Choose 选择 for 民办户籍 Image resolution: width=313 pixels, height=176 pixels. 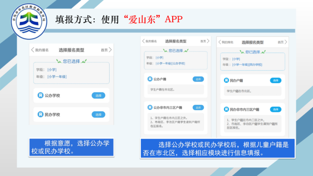coord(276,81)
